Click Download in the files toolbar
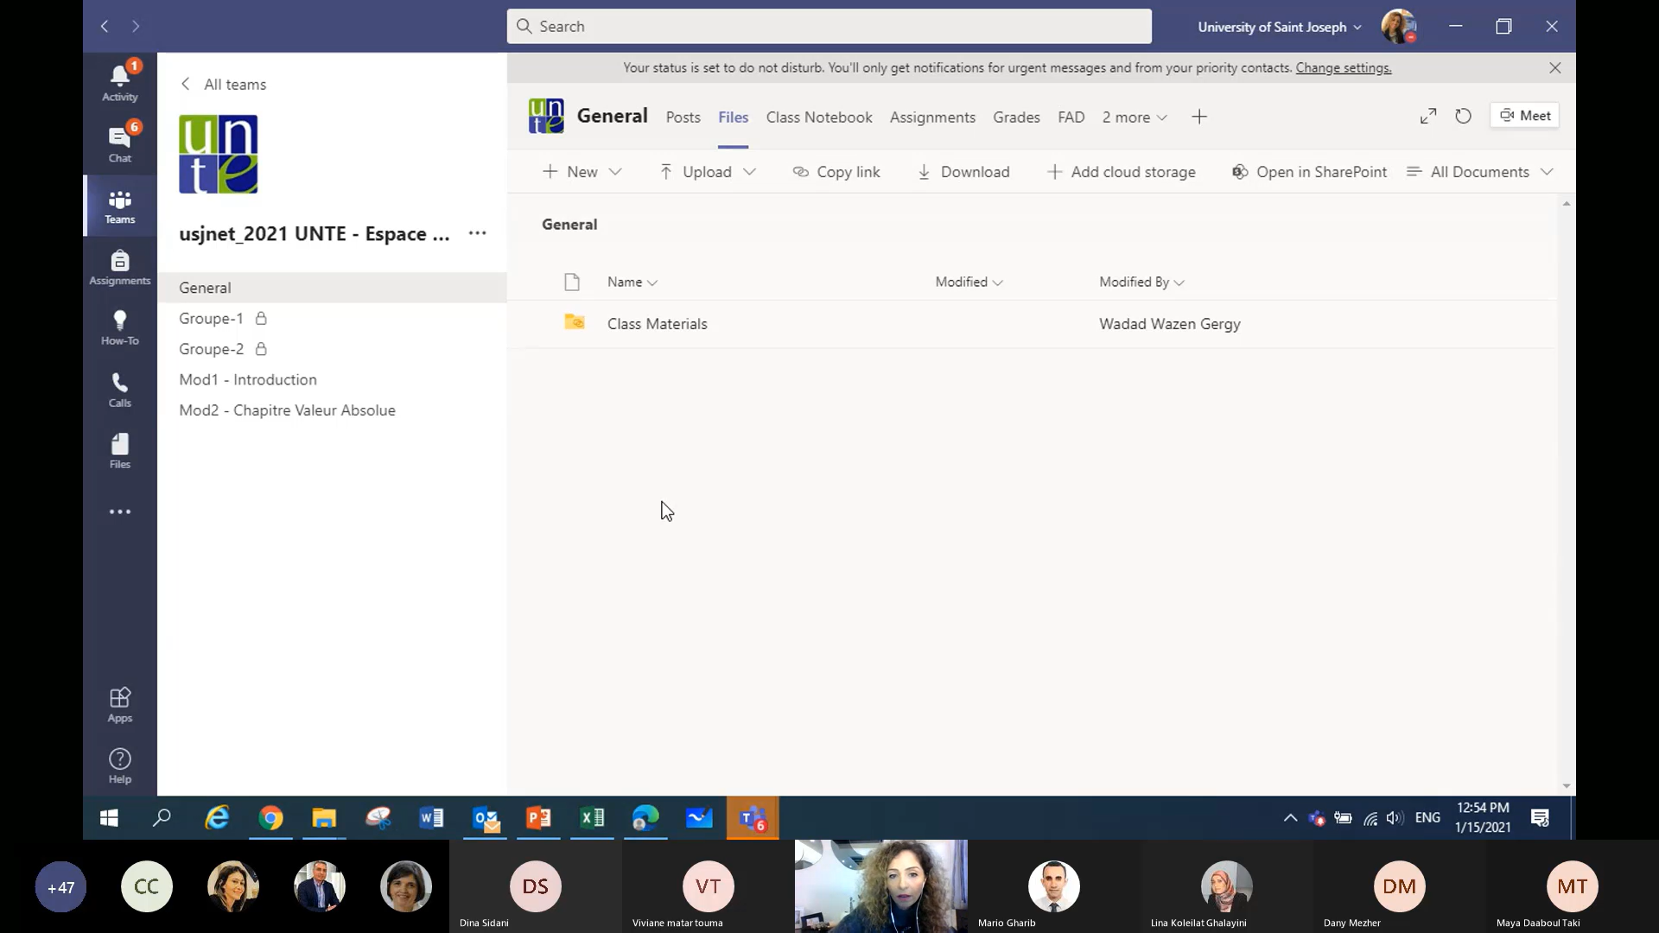Screen dimensions: 1659x933 [x=963, y=172]
